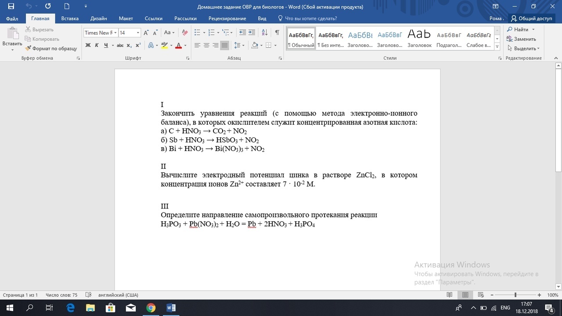Toggle bold (Ж) formatting
The width and height of the screenshot is (562, 316).
88,45
